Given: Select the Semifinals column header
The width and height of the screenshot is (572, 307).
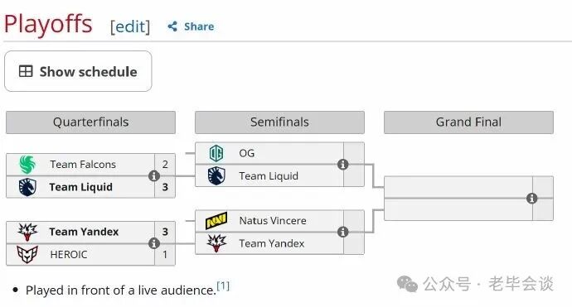Looking at the screenshot, I should pyautogui.click(x=279, y=122).
